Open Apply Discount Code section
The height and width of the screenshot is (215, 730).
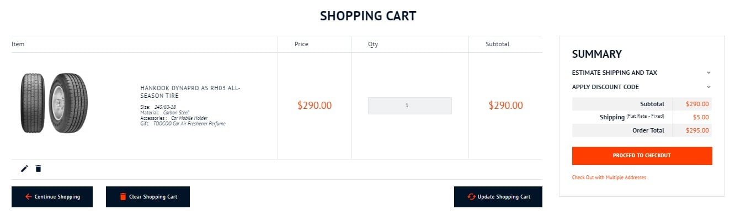tap(605, 87)
